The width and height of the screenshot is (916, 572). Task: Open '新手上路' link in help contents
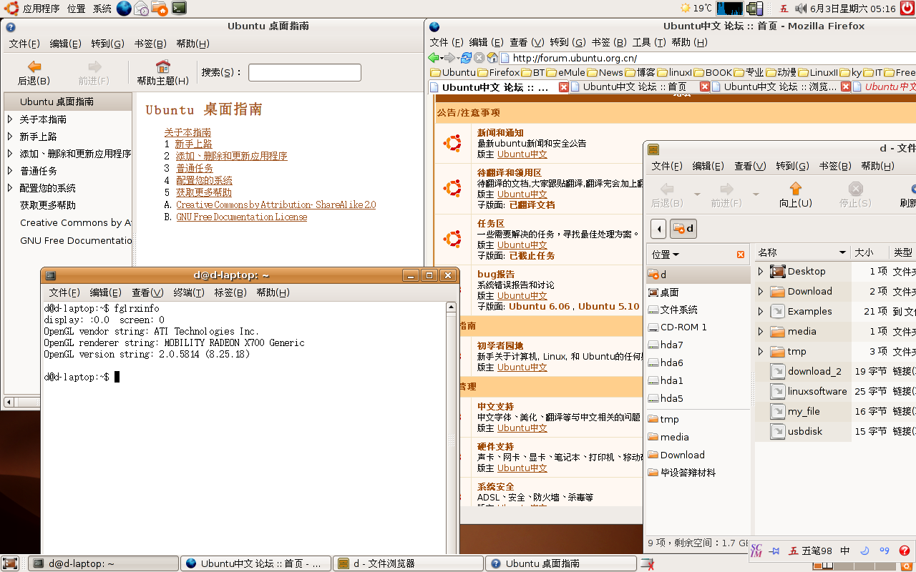(x=193, y=144)
